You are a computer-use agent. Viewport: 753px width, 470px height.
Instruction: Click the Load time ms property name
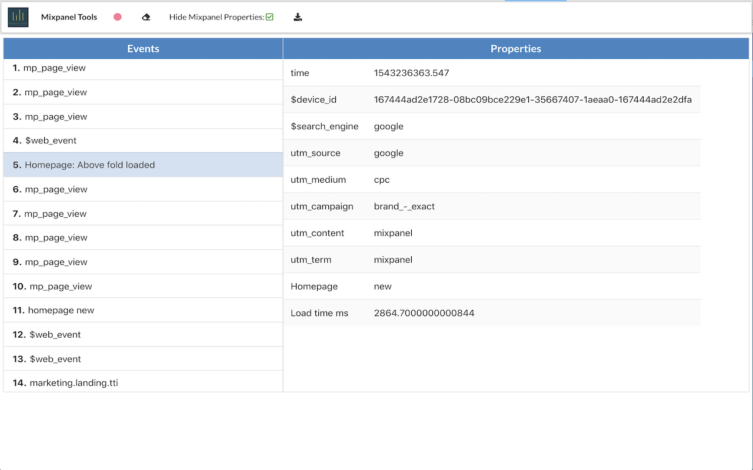(319, 313)
